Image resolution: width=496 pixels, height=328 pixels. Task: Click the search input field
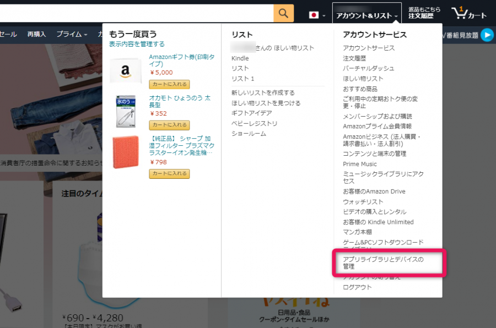pos(137,13)
